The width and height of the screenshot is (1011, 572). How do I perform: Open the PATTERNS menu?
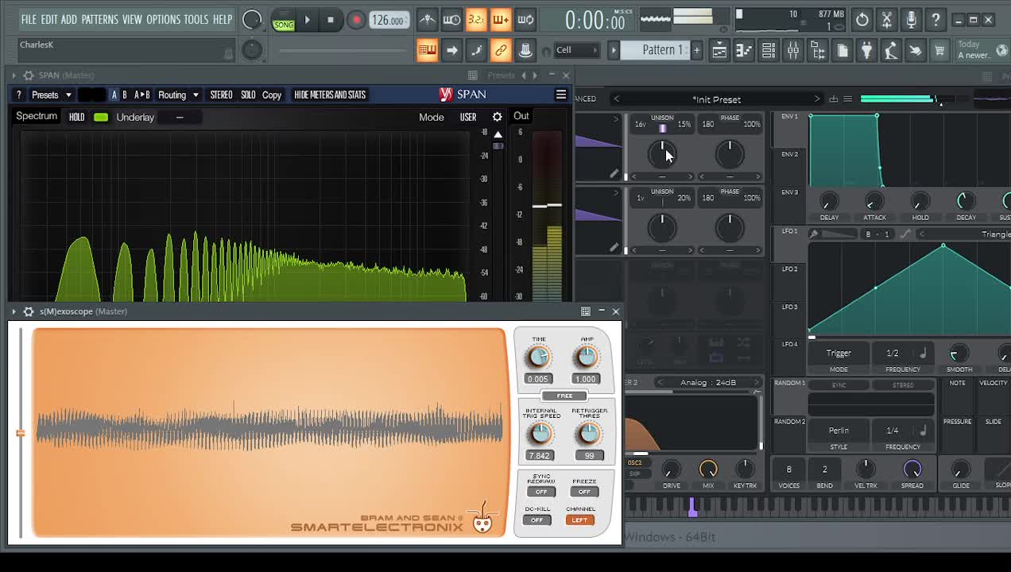pos(100,19)
